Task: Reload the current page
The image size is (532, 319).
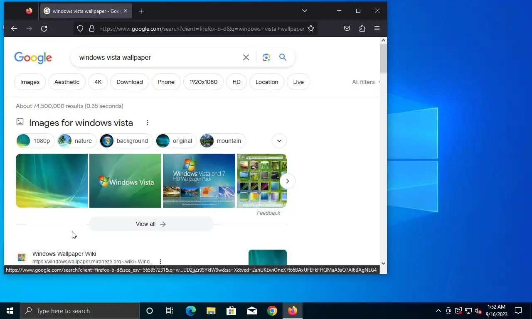Action: 44,29
